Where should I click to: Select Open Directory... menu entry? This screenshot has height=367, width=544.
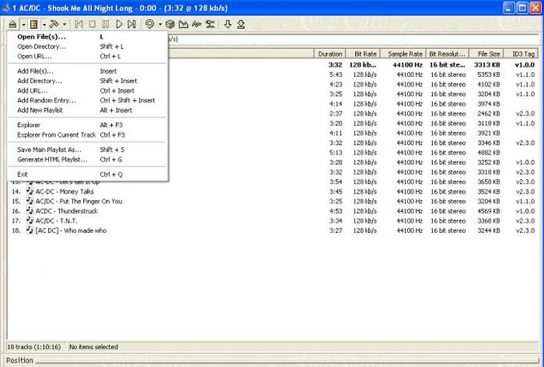88,46
